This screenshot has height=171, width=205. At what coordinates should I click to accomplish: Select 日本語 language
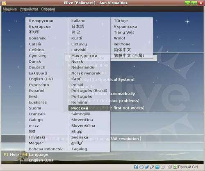pyautogui.click(x=78, y=26)
